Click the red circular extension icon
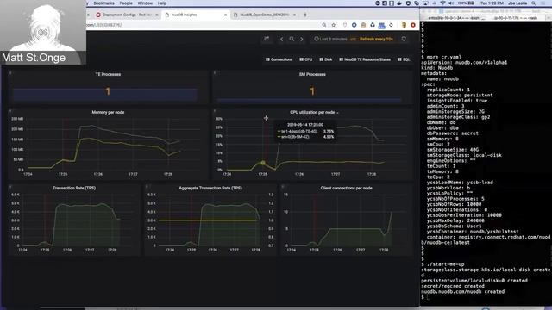The height and width of the screenshot is (310, 552). point(413,25)
